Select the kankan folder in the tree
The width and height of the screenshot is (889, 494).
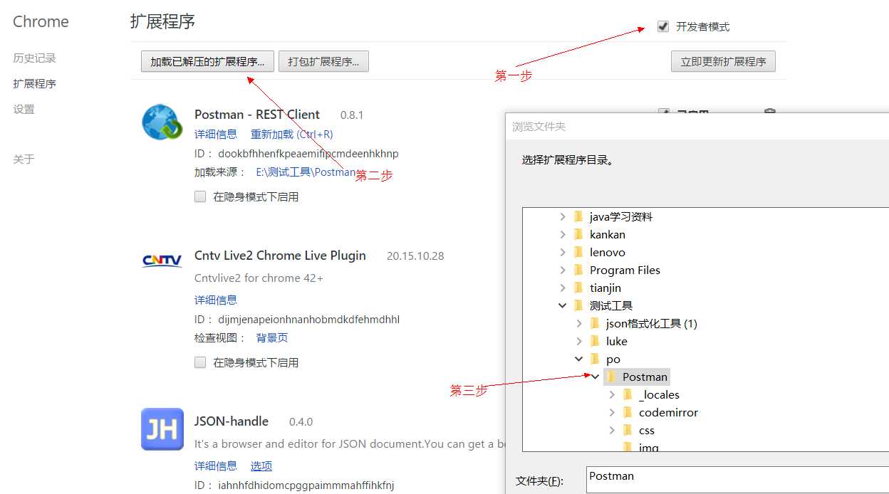[x=608, y=234]
